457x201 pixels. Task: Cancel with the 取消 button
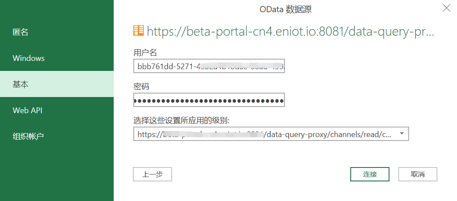417,174
